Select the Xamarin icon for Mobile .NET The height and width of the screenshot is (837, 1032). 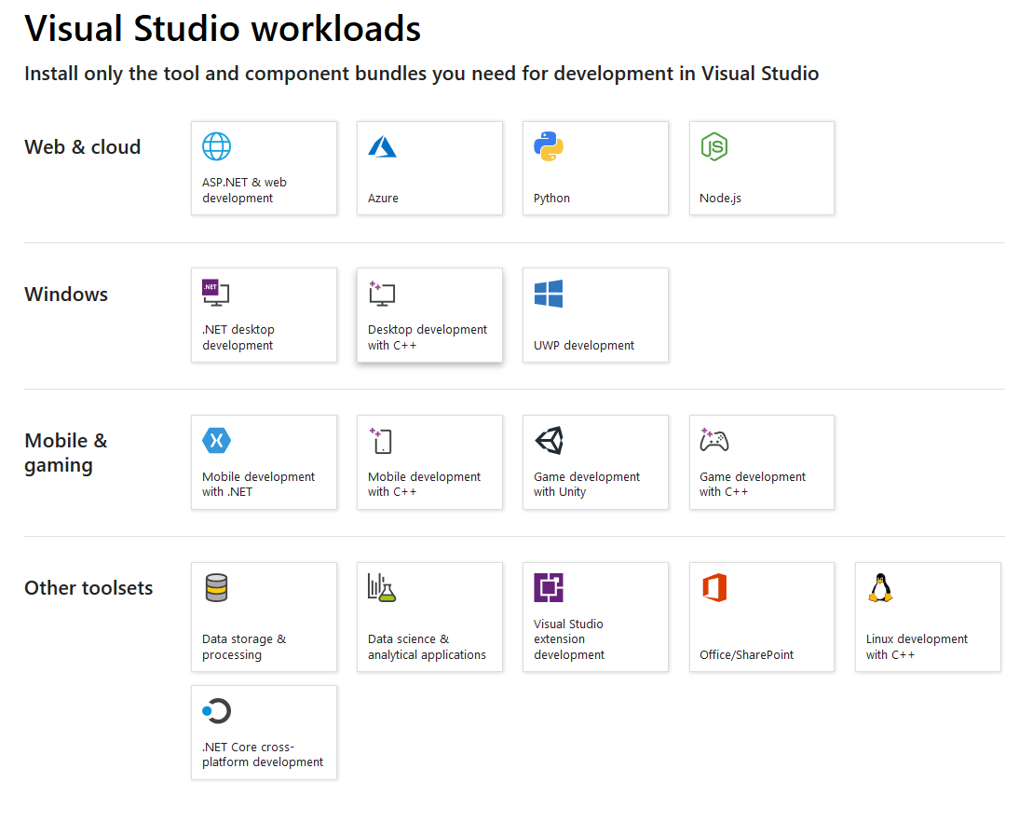tap(216, 440)
